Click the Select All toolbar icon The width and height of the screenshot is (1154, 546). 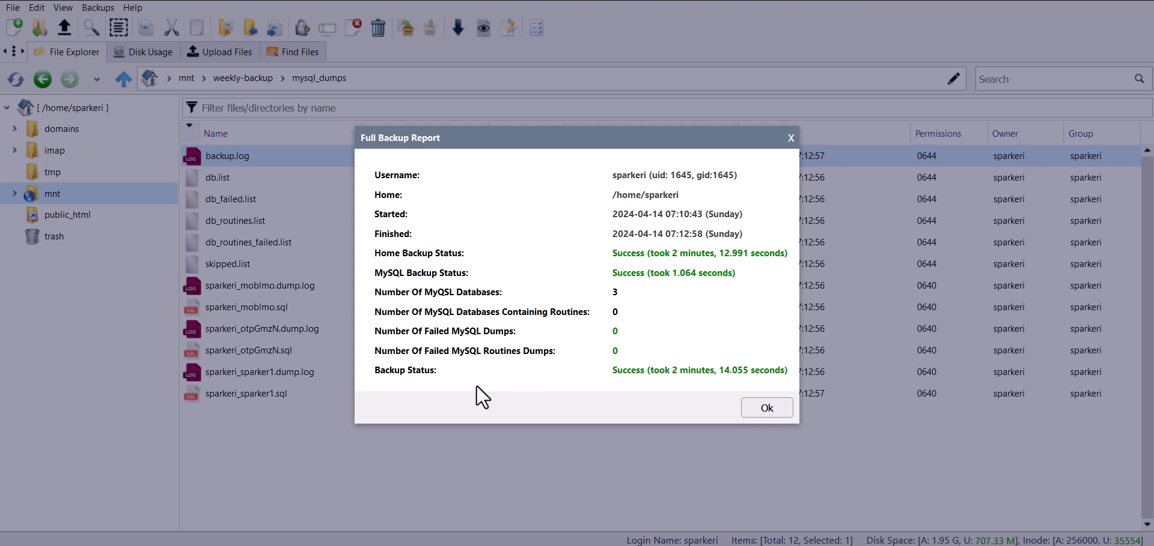coord(119,28)
